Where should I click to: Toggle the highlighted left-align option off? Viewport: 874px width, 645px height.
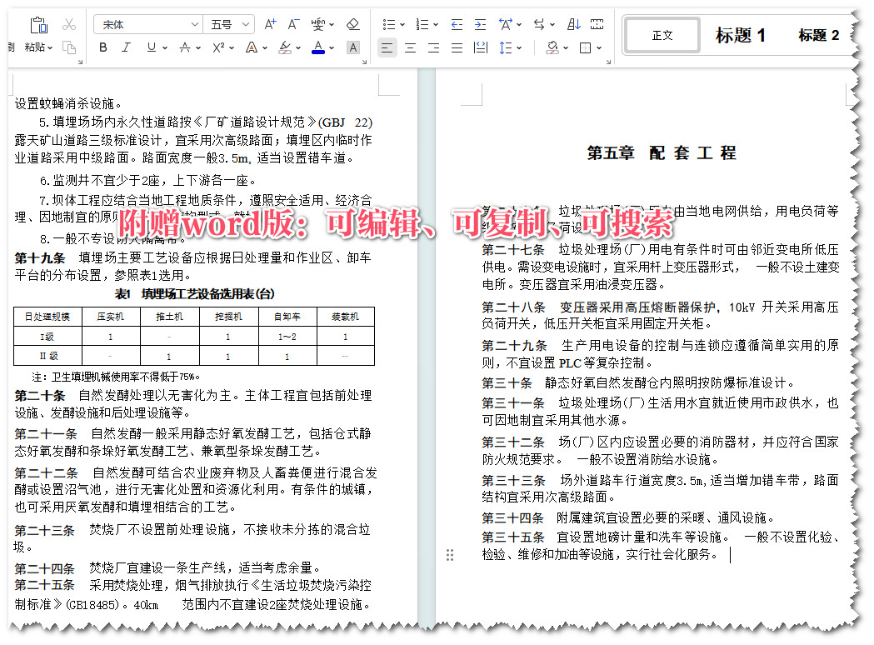(x=387, y=47)
